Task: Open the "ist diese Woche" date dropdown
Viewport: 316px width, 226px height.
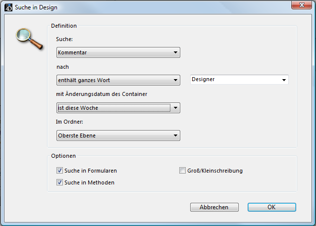Action: click(x=118, y=108)
